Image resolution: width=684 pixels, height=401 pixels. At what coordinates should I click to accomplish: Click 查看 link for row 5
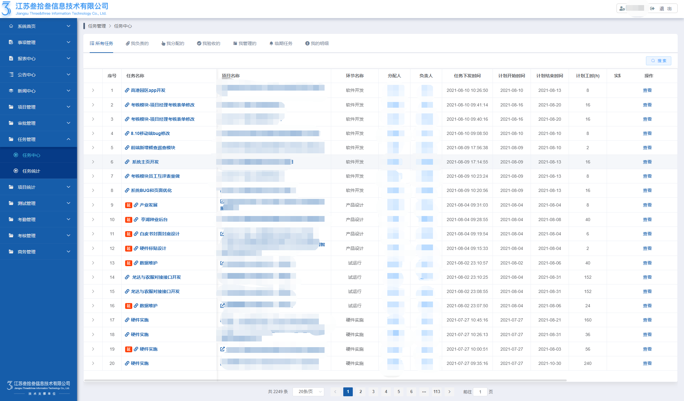(647, 148)
